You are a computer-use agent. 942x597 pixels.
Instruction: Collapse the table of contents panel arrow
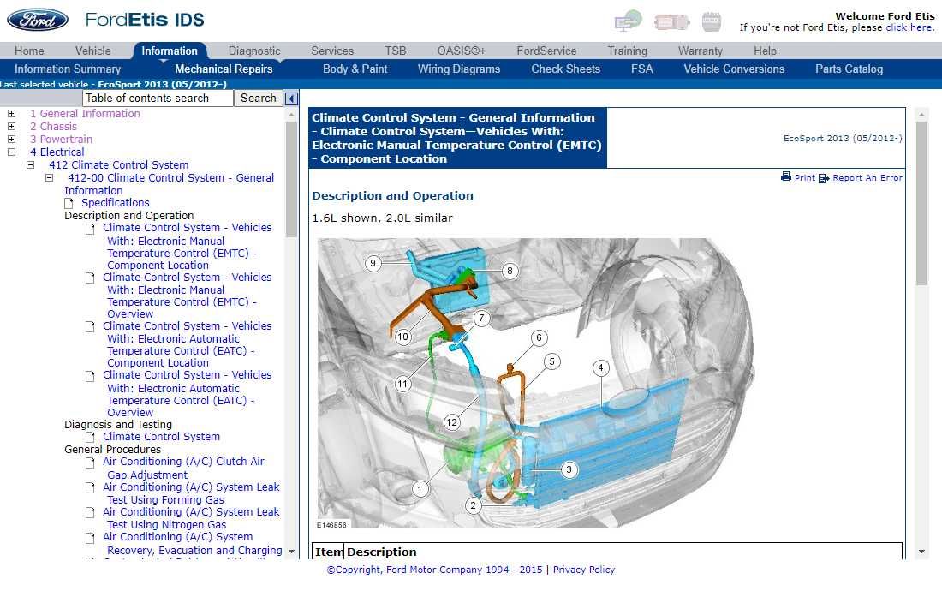[x=291, y=99]
